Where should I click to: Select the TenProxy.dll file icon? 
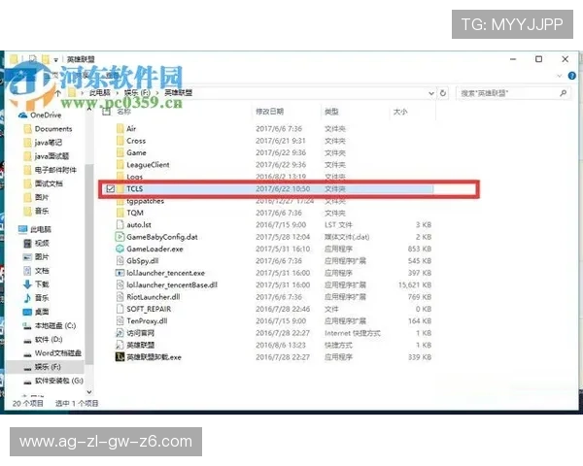(120, 321)
